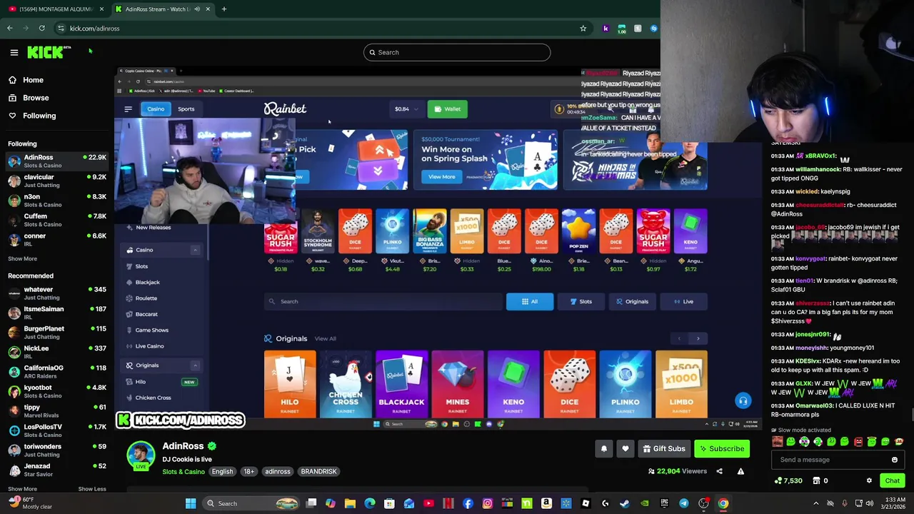Viewport: 914px width, 514px height.
Task: Open File Explorer from taskbar
Action: (x=350, y=503)
